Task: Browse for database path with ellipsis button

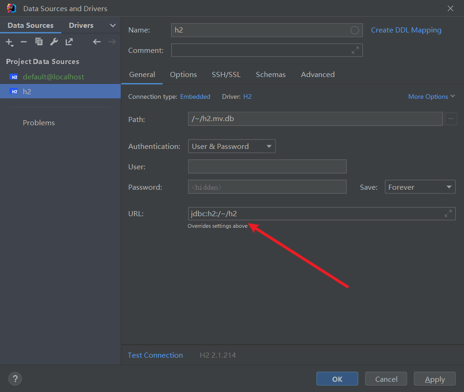Action: [451, 119]
